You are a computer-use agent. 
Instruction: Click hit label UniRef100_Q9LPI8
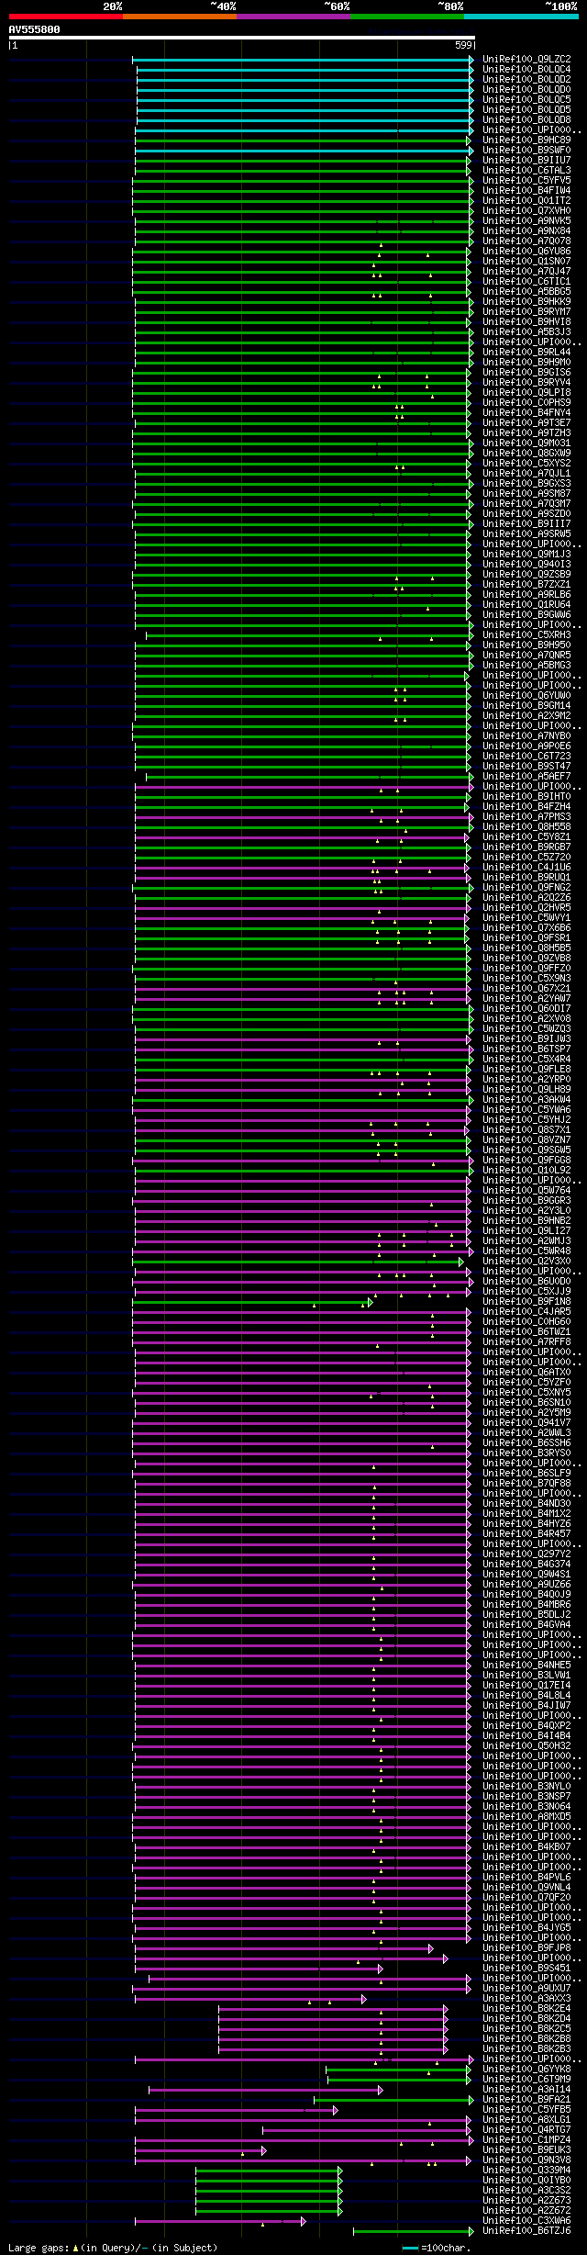pos(526,393)
